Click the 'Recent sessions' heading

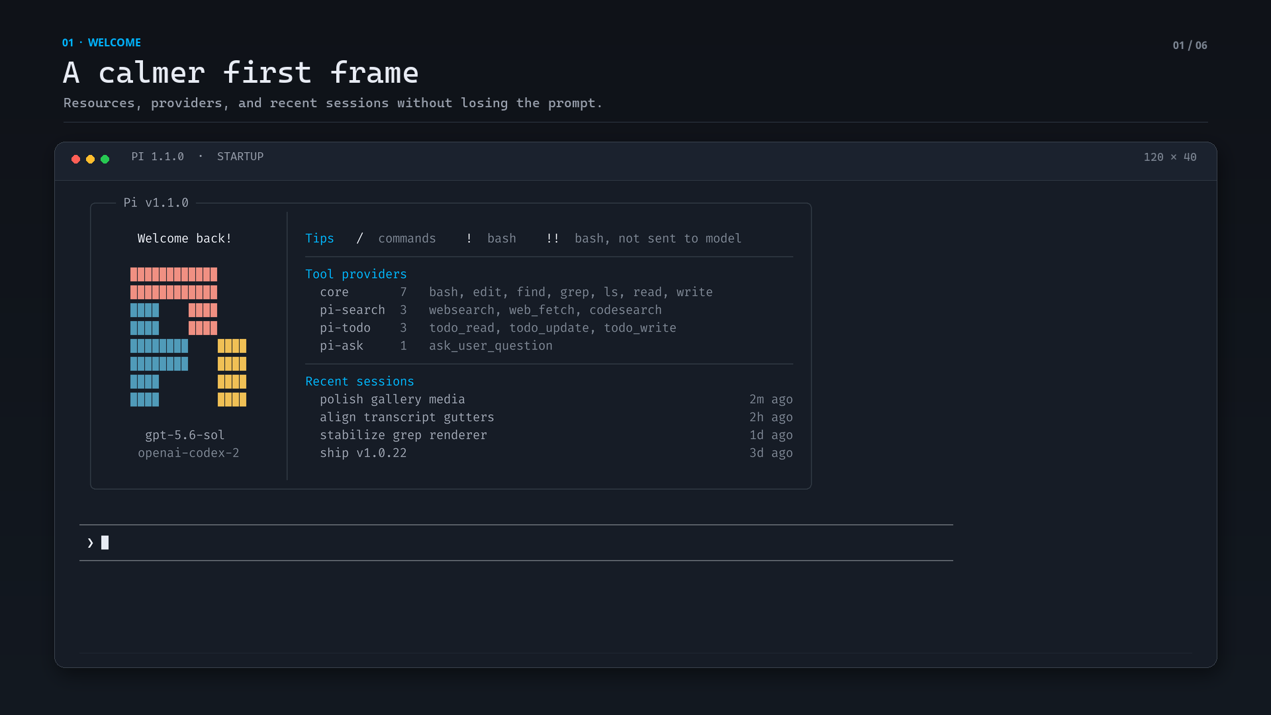click(359, 381)
